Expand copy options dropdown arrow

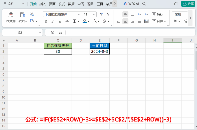click(x=36, y=21)
